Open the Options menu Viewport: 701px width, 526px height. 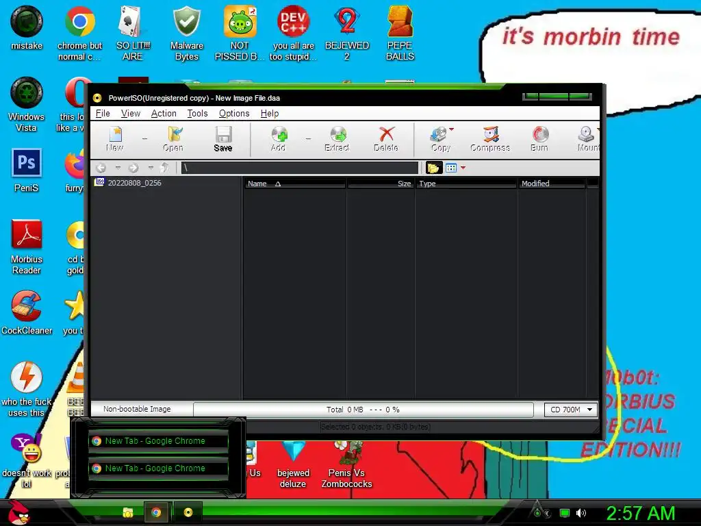tap(234, 113)
